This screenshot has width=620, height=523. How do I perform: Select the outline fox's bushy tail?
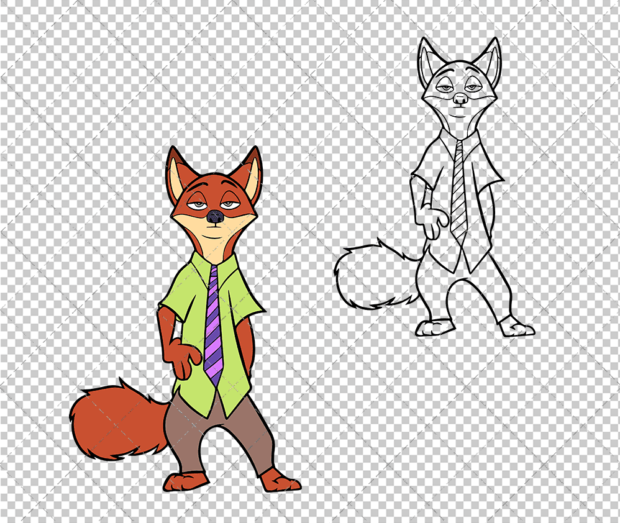(x=373, y=276)
